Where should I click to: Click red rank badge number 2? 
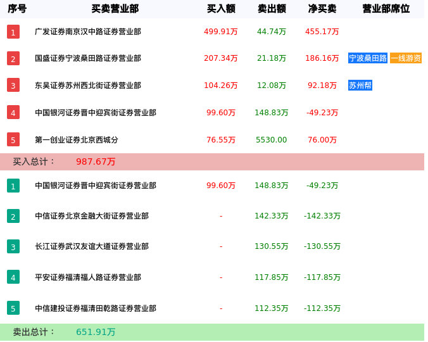pyautogui.click(x=13, y=58)
